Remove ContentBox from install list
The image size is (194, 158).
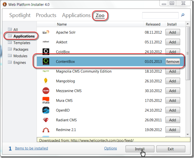click(172, 62)
